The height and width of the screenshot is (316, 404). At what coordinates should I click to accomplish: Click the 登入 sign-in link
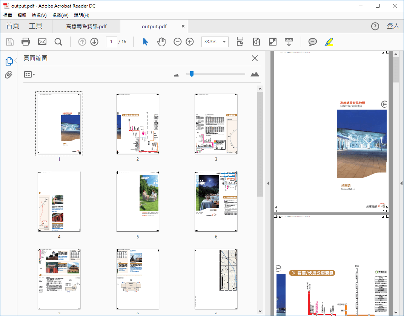click(x=393, y=26)
